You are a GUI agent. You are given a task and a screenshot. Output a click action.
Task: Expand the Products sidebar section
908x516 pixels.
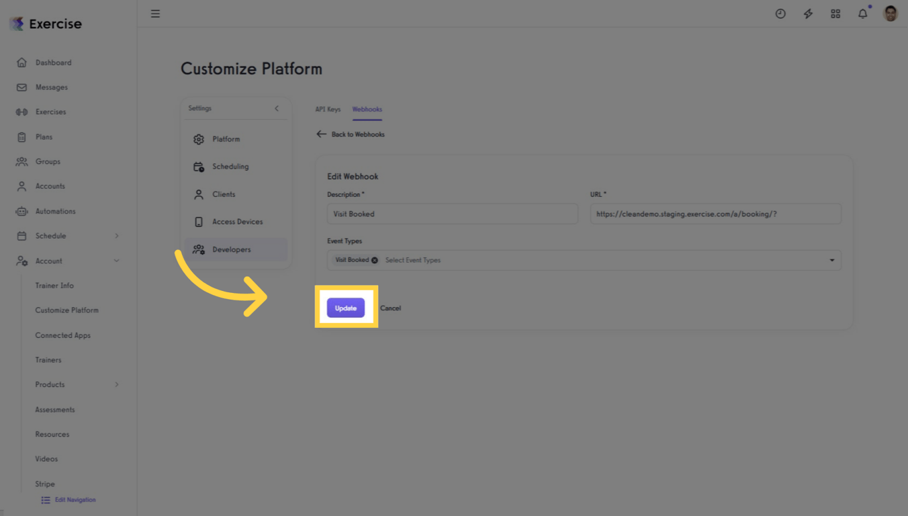coord(117,384)
